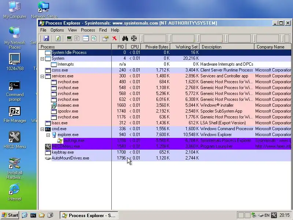The height and width of the screenshot is (220, 293).
Task: Select the keybtray.exe process
Action: (165, 152)
